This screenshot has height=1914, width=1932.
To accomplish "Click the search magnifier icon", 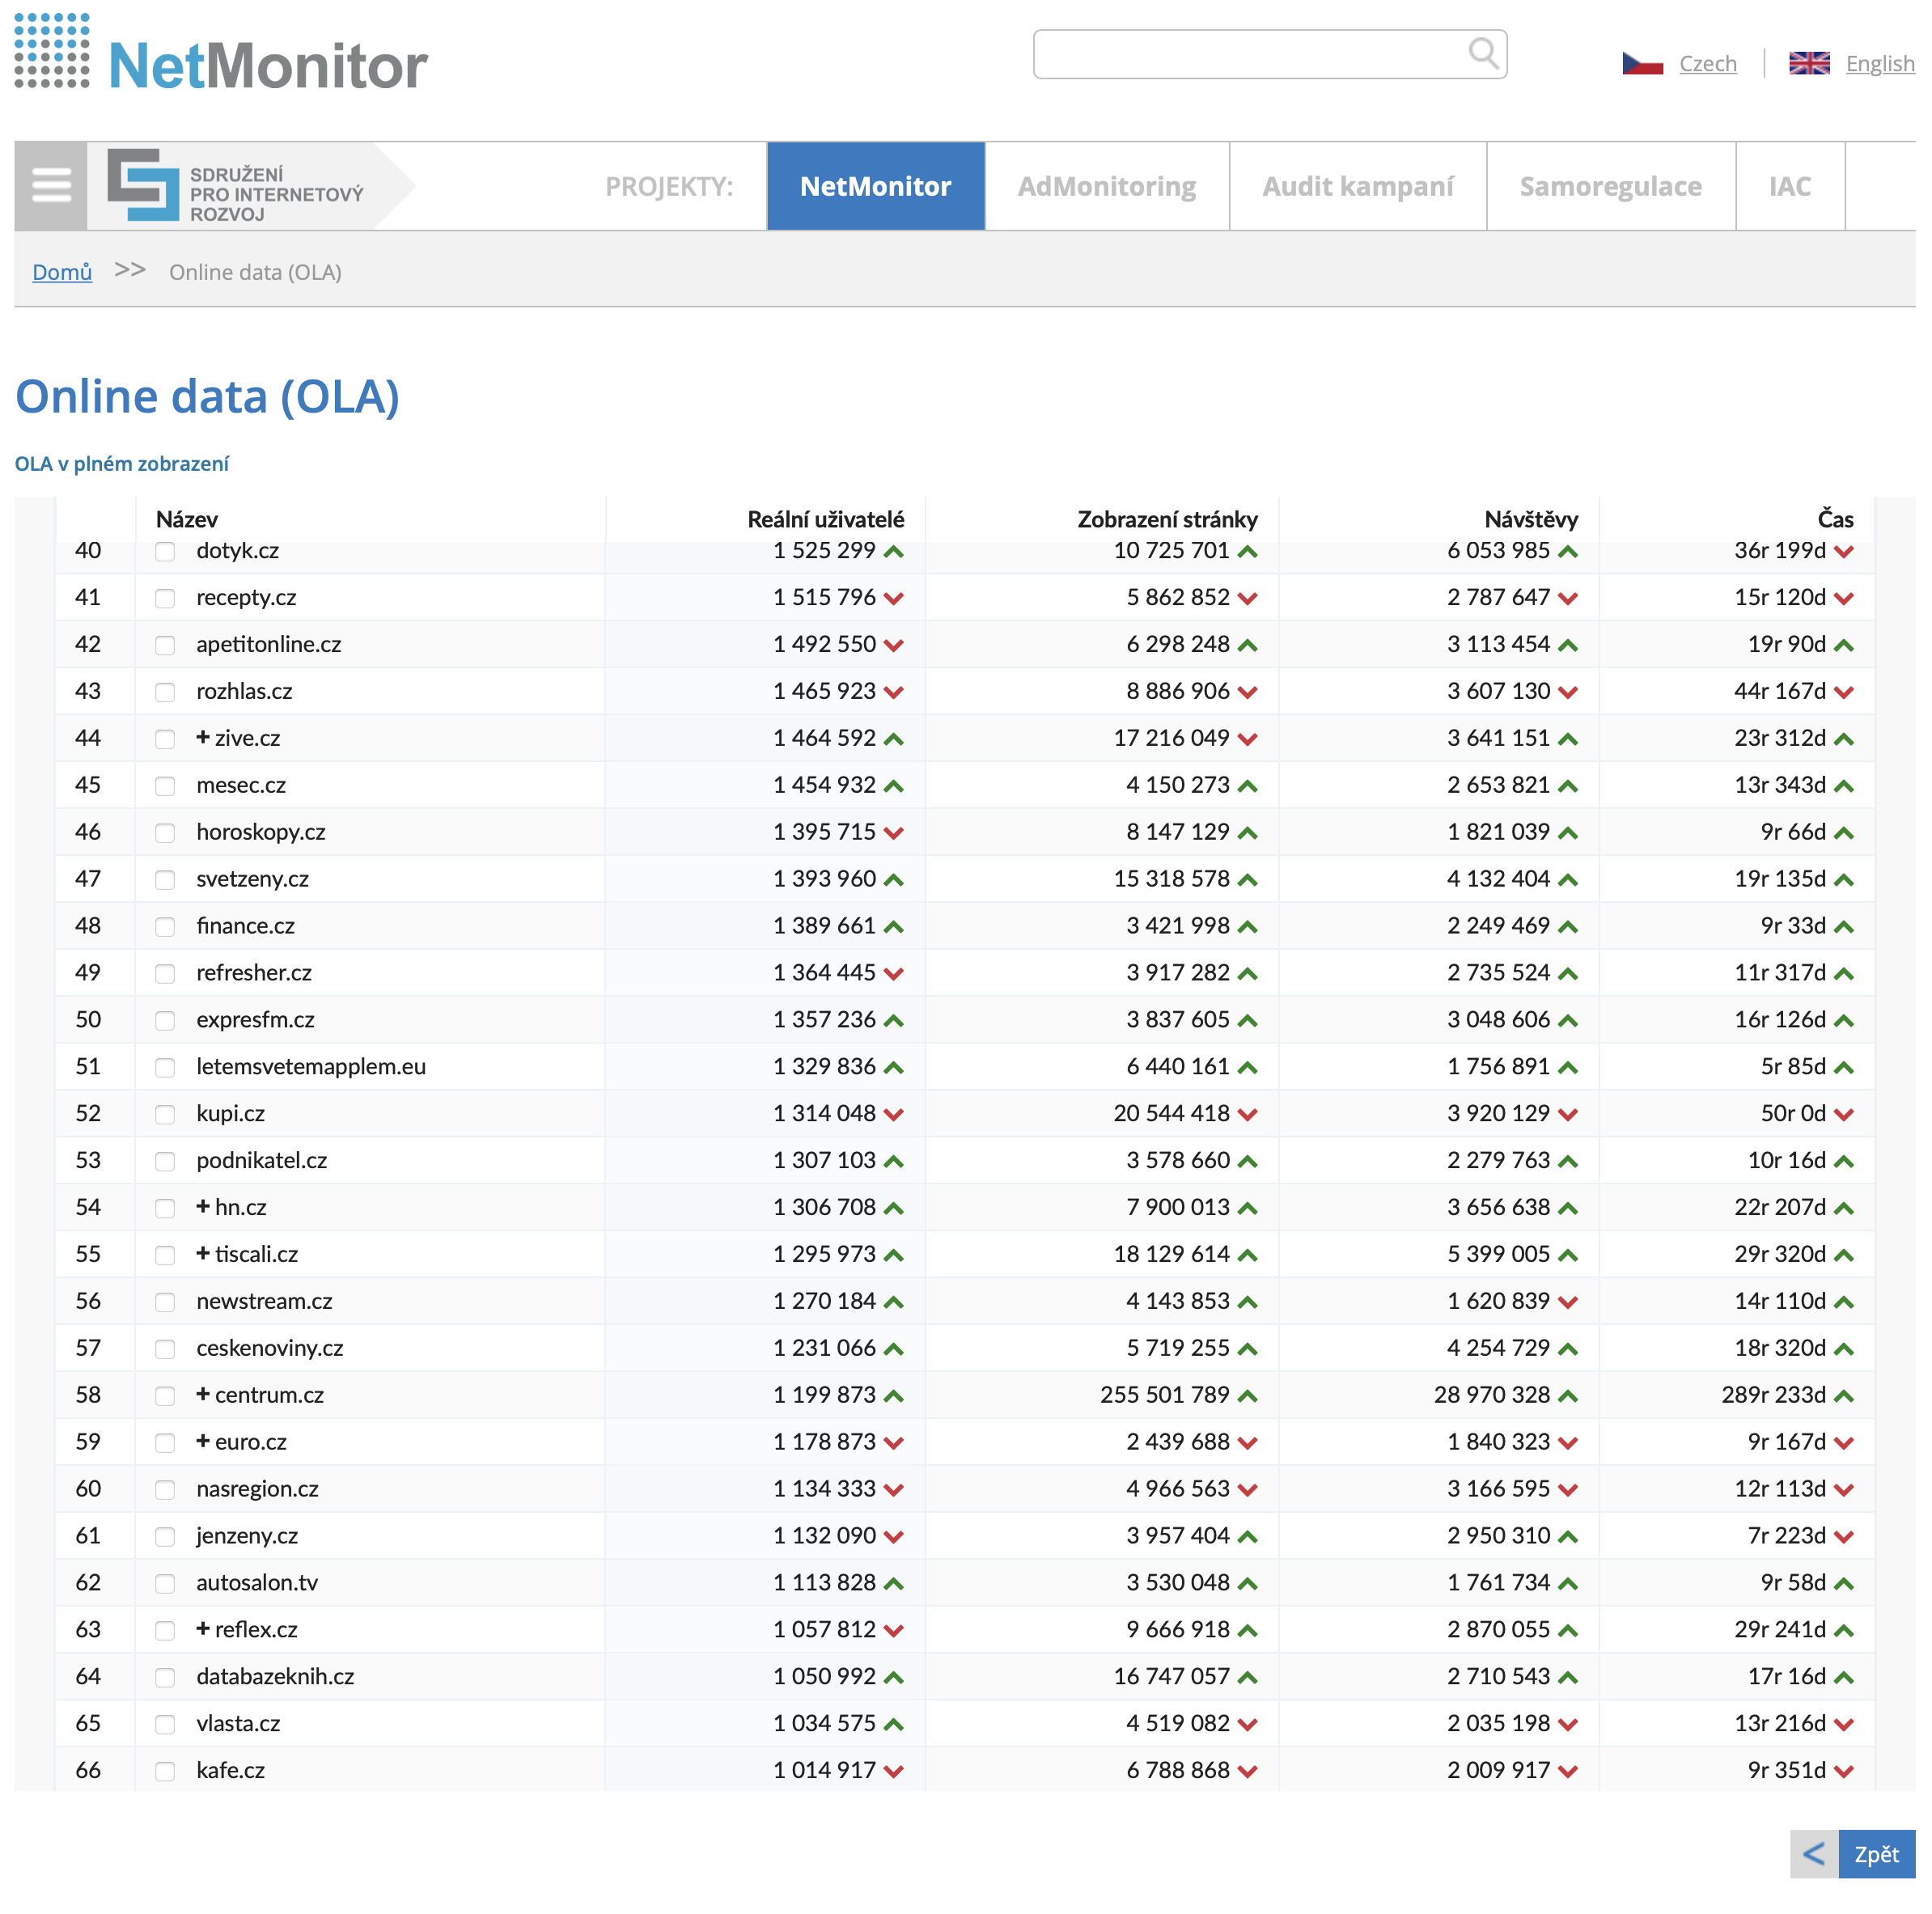I will point(1482,53).
